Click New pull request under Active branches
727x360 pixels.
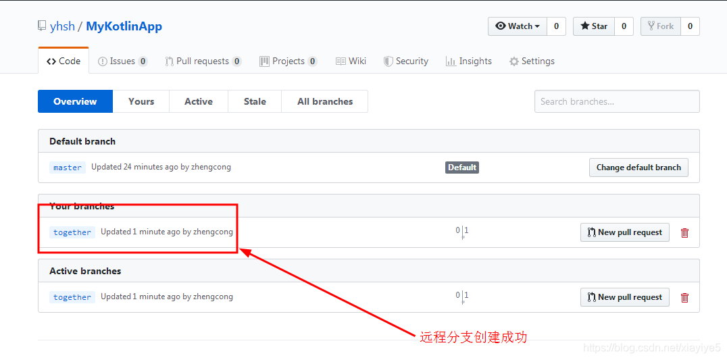[624, 297]
